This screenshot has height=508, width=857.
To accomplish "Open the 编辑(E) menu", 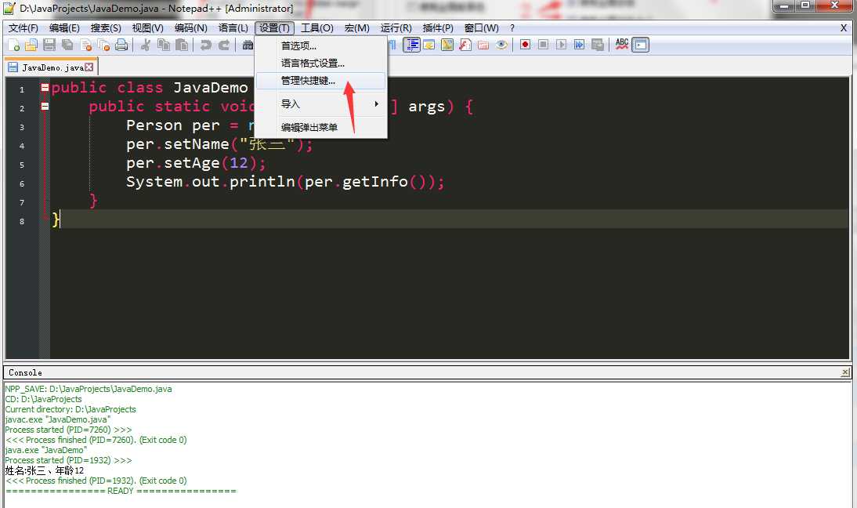I will [x=64, y=28].
